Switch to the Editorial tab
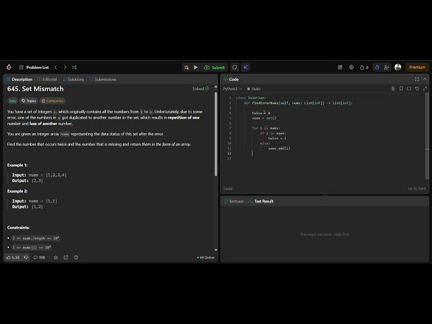 (x=47, y=80)
